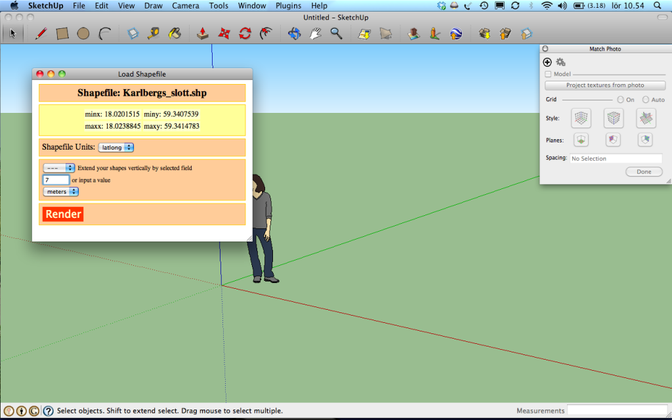Screen dimensions: 672x420
Task: Select the Zoom magnifier tool
Action: point(337,33)
